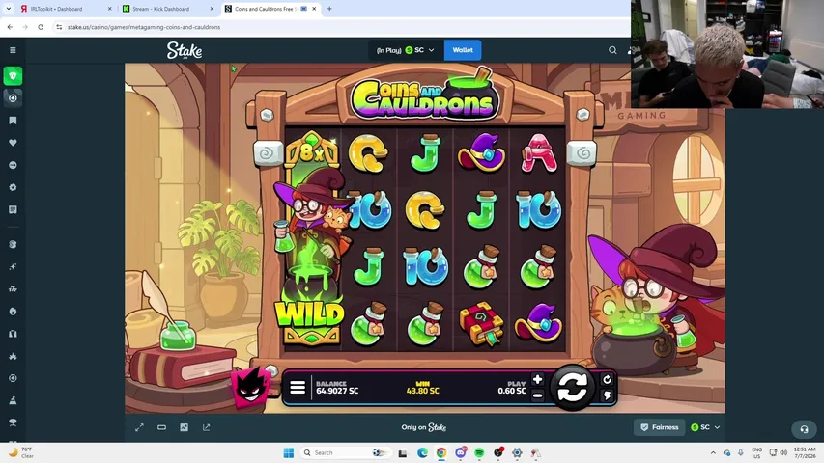Image resolution: width=824 pixels, height=463 pixels.
Task: Click the 8x wild multiplier reel
Action: [311, 239]
